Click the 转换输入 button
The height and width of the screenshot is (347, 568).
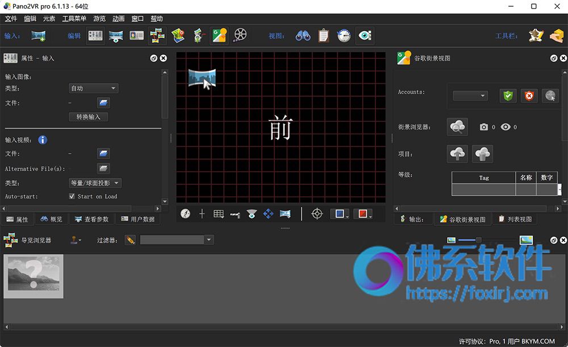click(x=89, y=117)
